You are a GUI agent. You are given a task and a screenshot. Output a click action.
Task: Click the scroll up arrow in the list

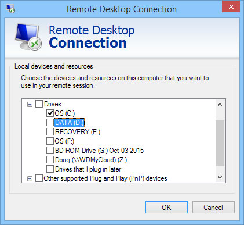point(220,105)
